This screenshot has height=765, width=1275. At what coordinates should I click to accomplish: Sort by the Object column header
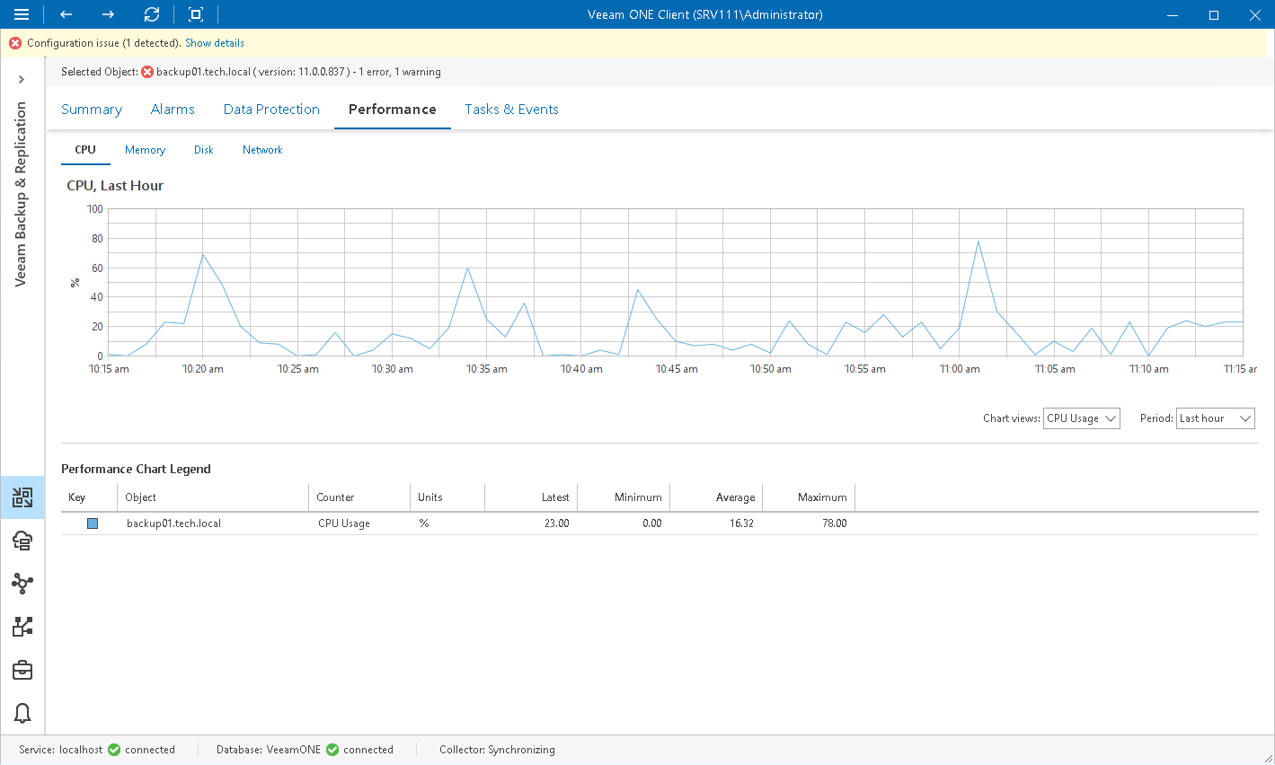point(213,497)
